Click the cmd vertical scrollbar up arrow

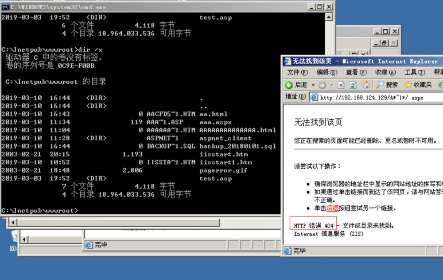[x=329, y=18]
